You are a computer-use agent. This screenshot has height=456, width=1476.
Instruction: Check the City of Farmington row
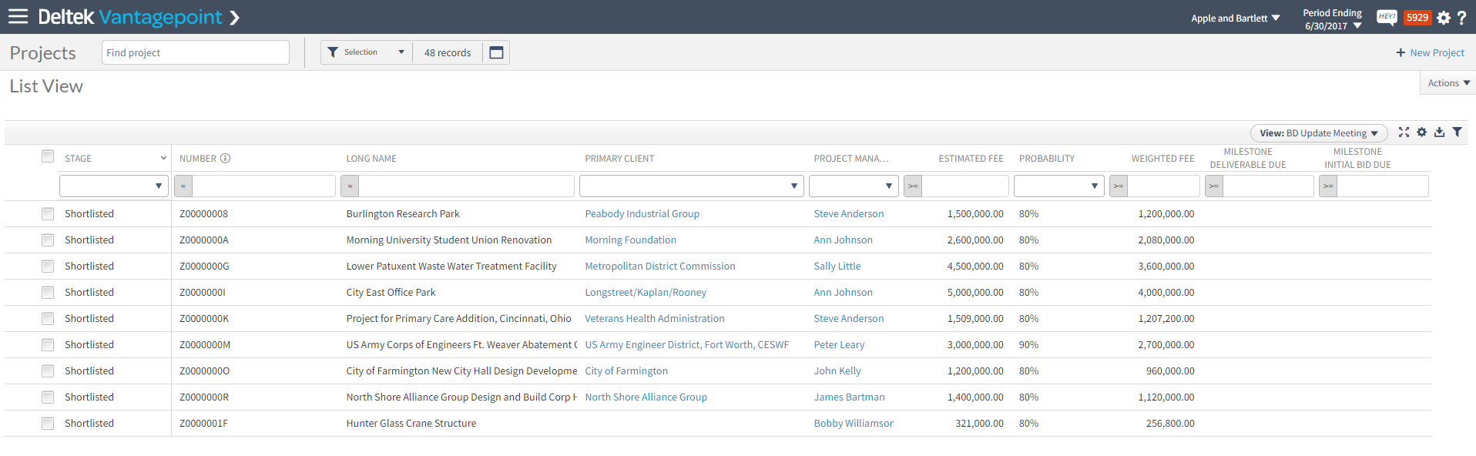point(48,370)
